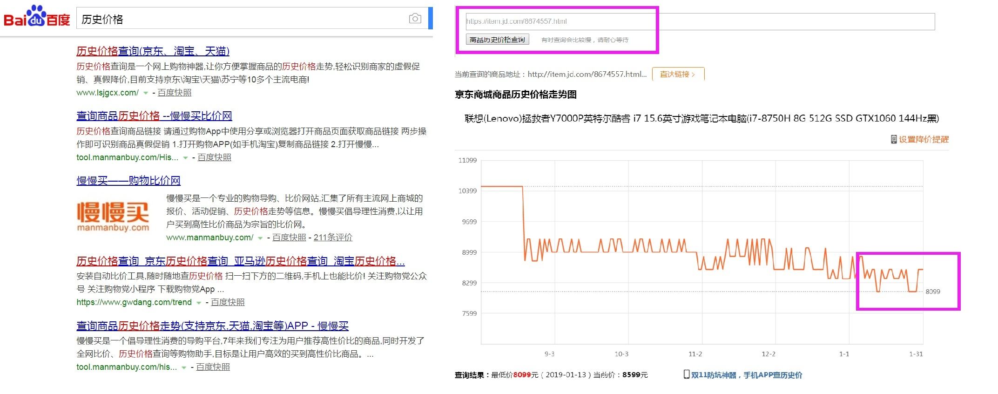The height and width of the screenshot is (394, 998).
Task: Click the phone icon beside 设置降价提醒
Action: click(894, 139)
